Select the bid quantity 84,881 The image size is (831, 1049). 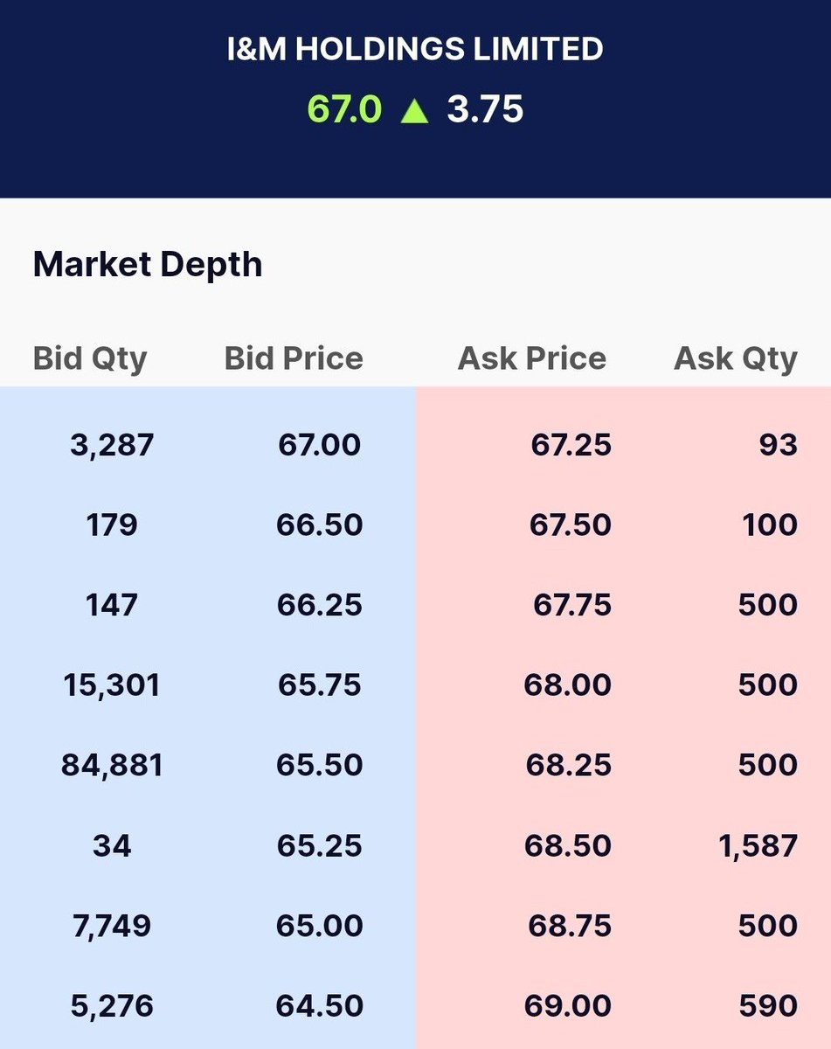(112, 766)
